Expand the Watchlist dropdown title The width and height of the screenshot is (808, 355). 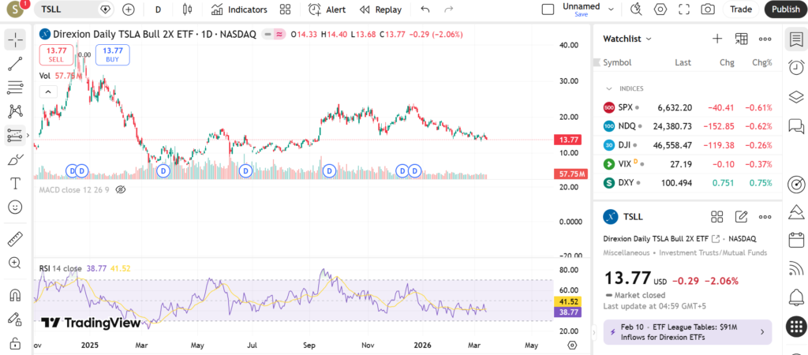pos(627,39)
